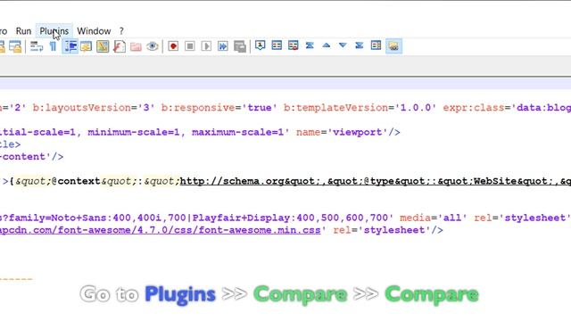Click Compare Selections icon

tap(294, 45)
